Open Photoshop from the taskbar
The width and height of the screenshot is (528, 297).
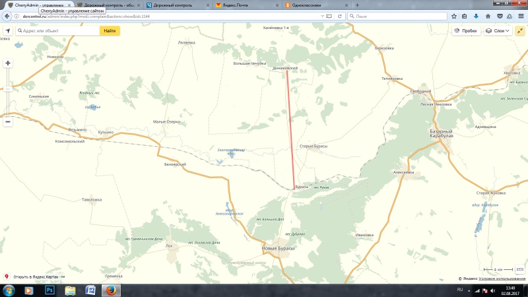click(49, 290)
